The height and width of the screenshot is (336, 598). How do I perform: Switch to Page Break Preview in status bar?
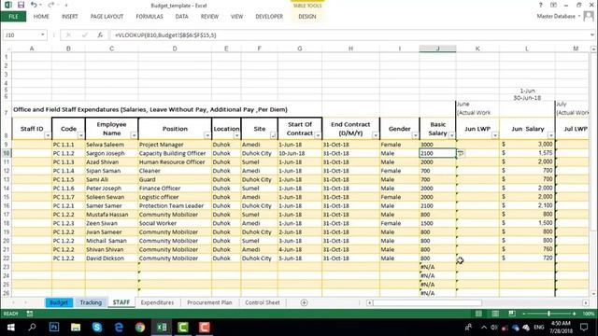(x=512, y=314)
